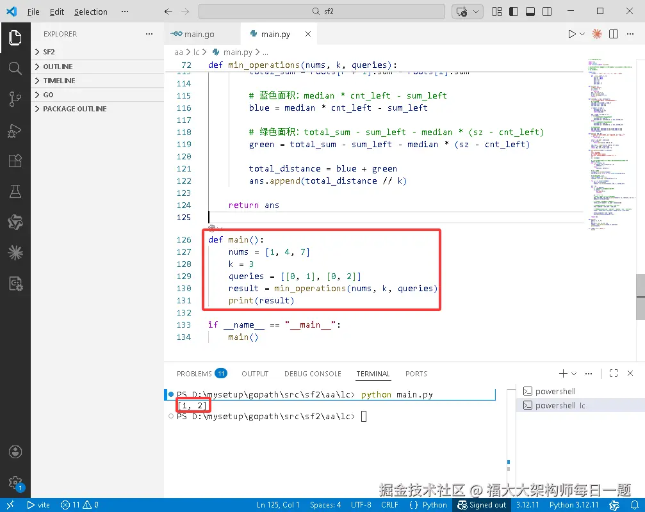Open editor More Actions ellipsis menu

[630, 34]
